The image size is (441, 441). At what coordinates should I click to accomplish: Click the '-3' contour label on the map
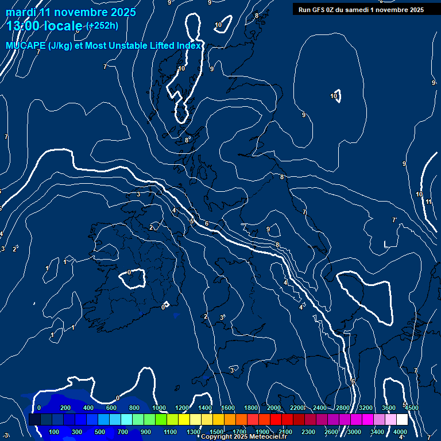[x=6, y=436]
